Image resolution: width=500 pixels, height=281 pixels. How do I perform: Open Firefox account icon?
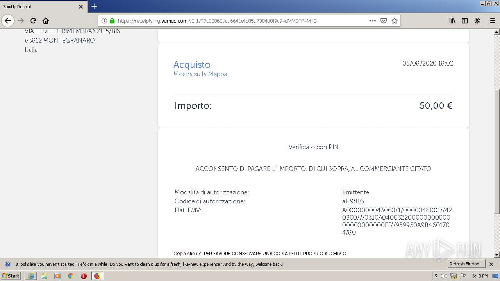click(x=477, y=21)
